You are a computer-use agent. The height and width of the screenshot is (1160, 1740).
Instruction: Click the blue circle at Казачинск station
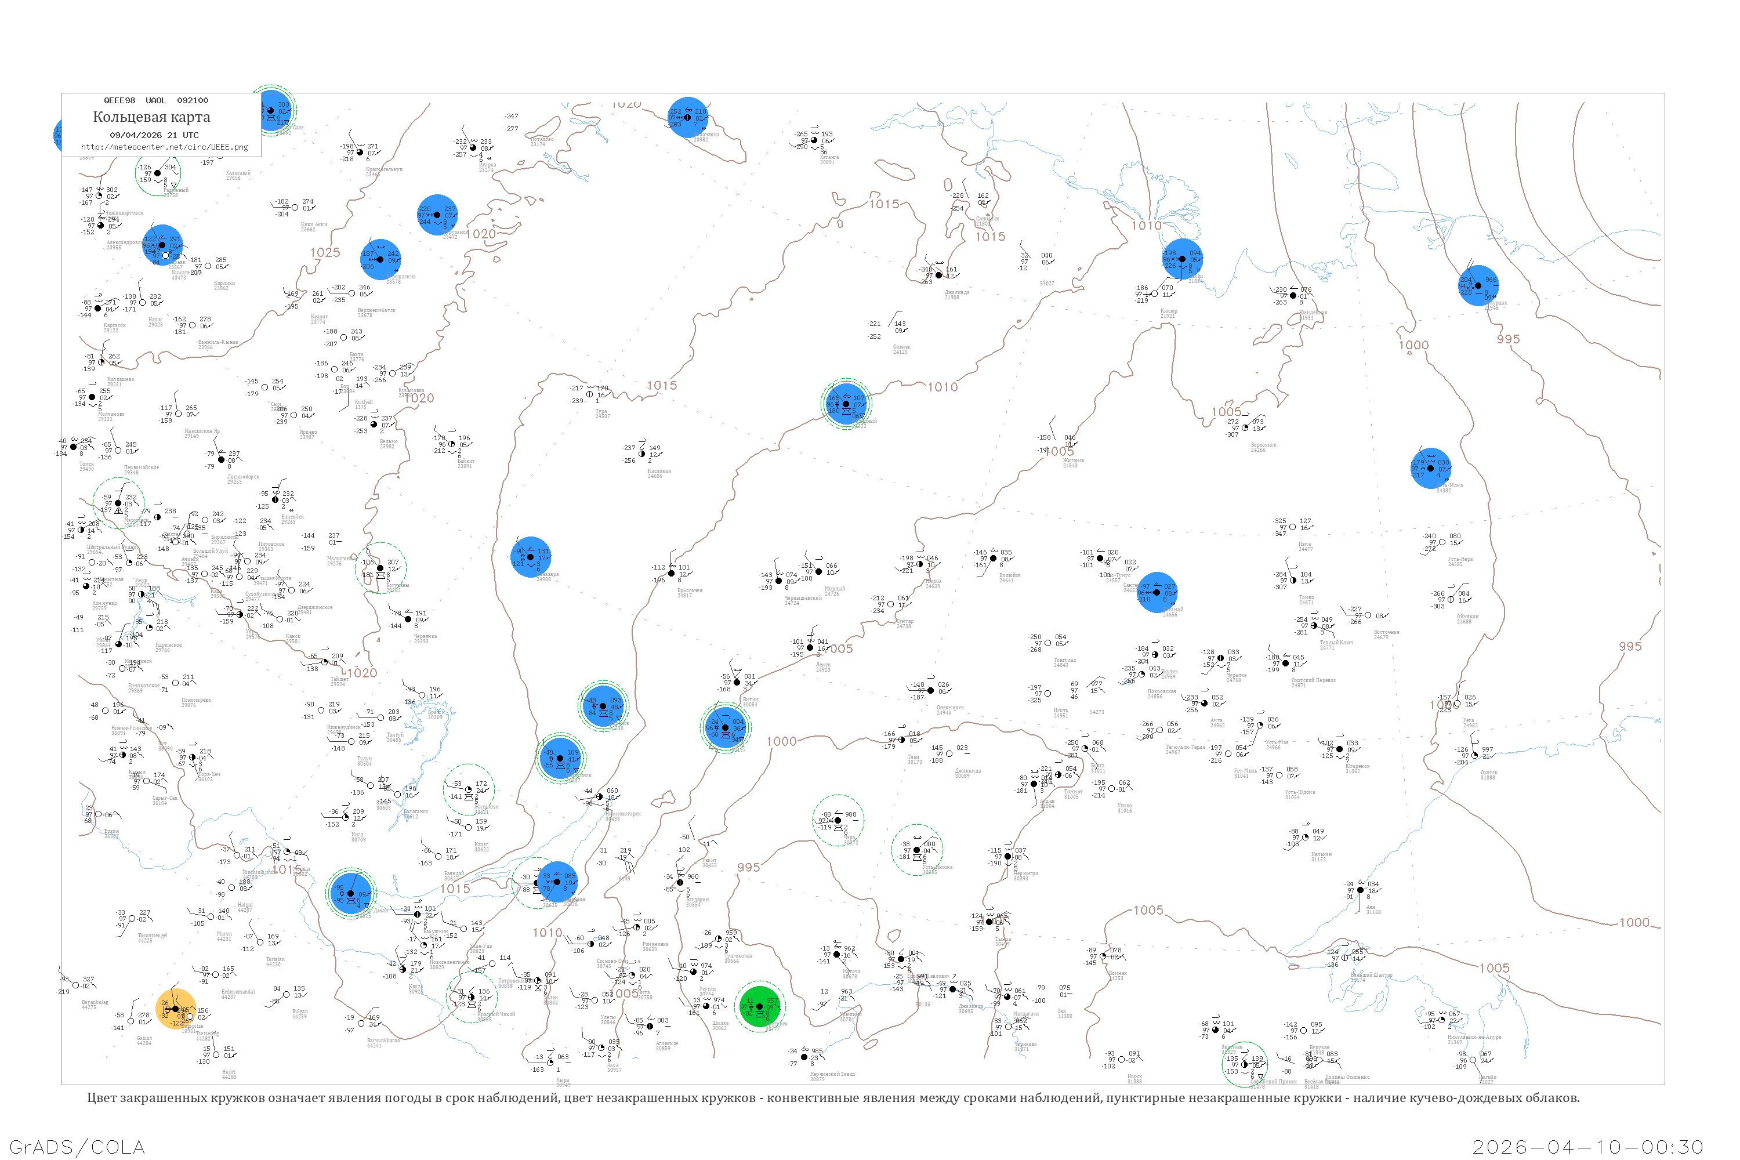(x=560, y=758)
